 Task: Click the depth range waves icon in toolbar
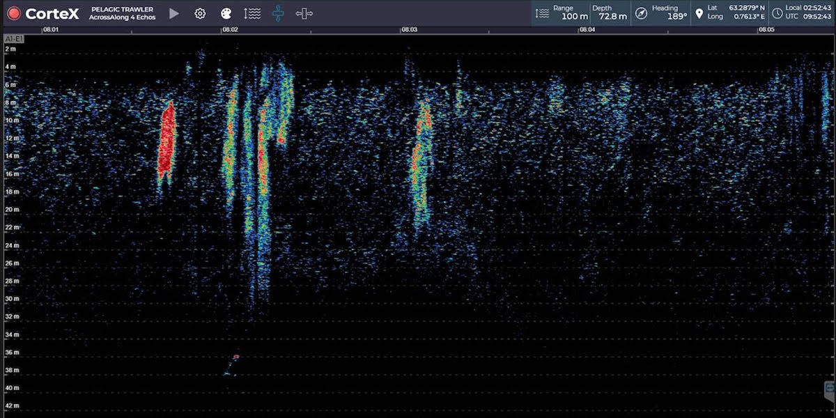point(252,13)
